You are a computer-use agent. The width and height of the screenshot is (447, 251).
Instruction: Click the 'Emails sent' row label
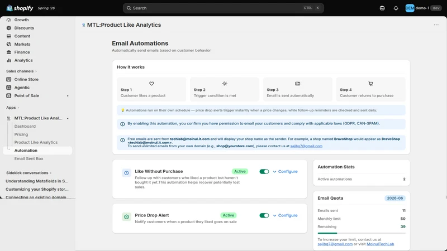327,211
